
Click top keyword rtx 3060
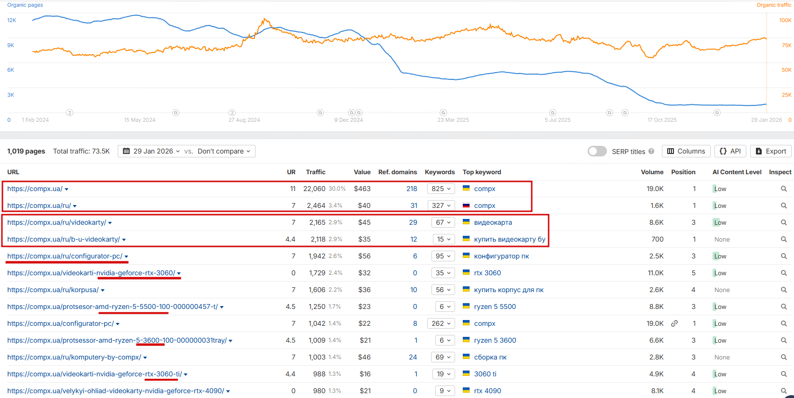tap(487, 273)
